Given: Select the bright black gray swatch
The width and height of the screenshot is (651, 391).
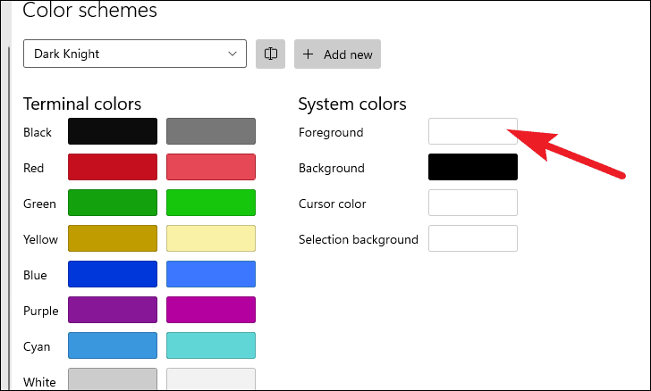Looking at the screenshot, I should coord(211,131).
